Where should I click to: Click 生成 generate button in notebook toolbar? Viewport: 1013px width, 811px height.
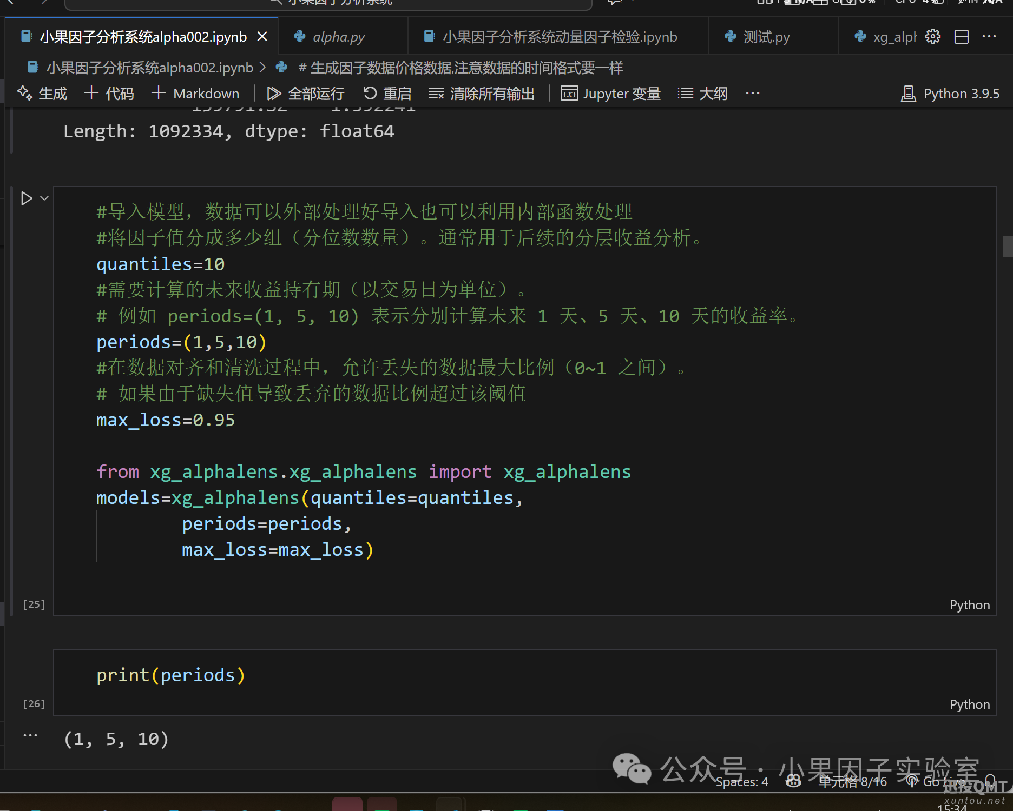(x=43, y=94)
